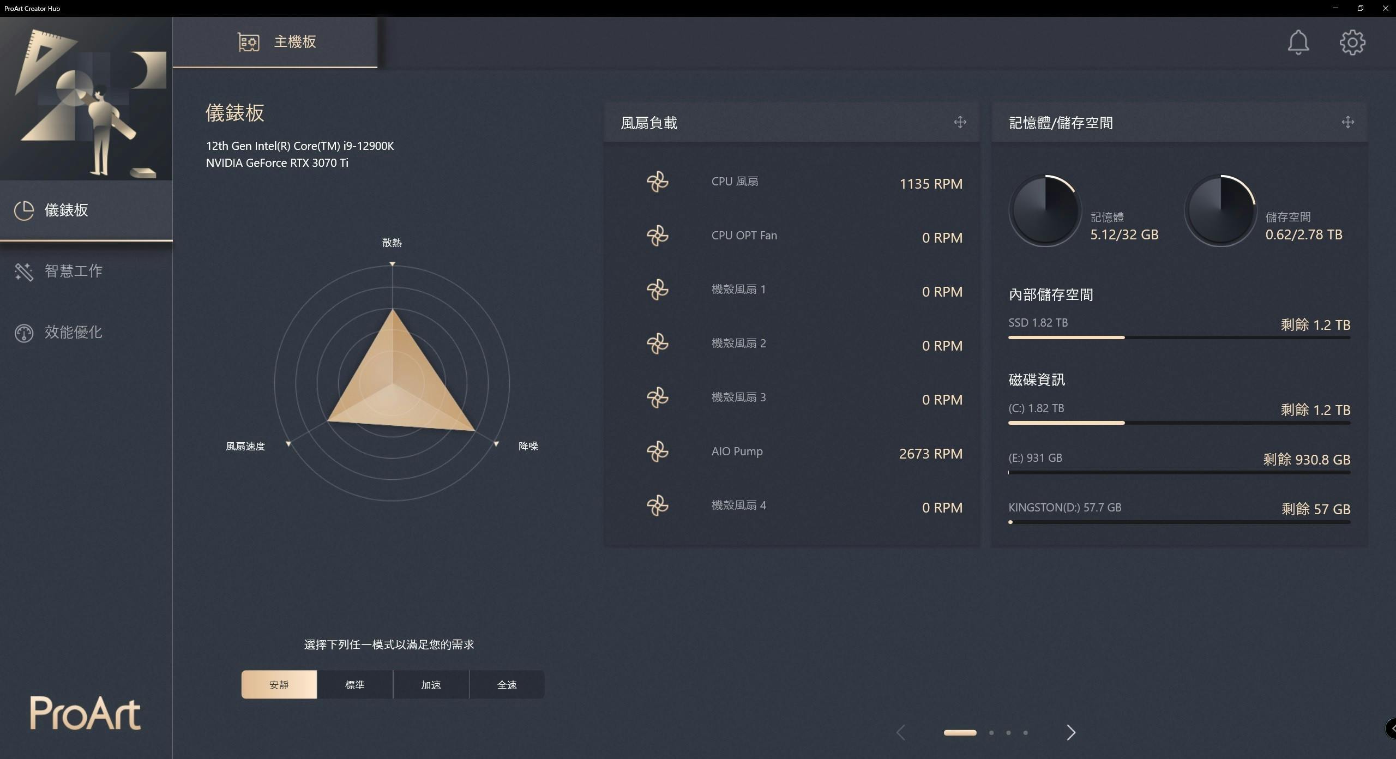1396x759 pixels.
Task: Click the 風扇速度 radar chart label
Action: (x=245, y=446)
